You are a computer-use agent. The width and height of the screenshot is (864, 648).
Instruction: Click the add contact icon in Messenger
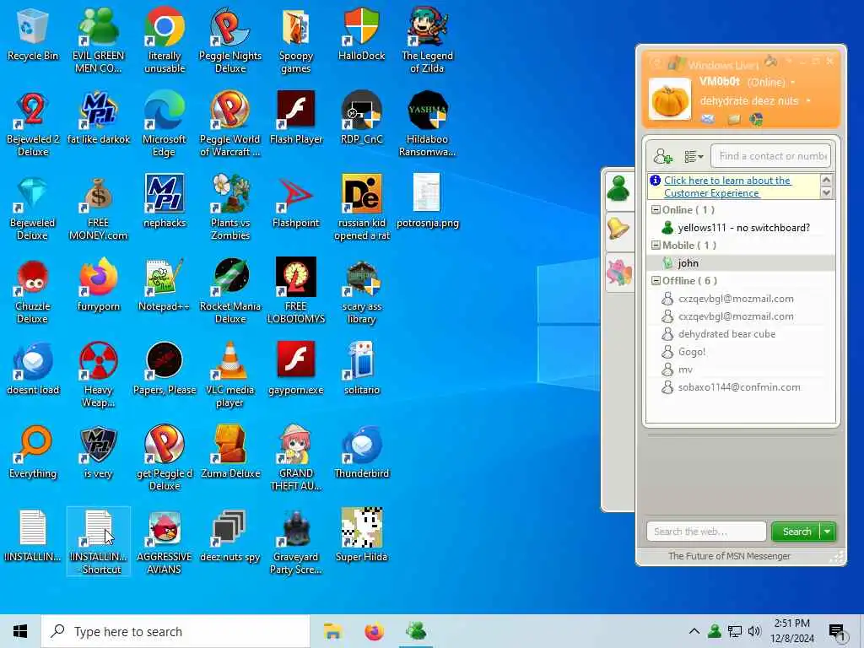pos(663,156)
